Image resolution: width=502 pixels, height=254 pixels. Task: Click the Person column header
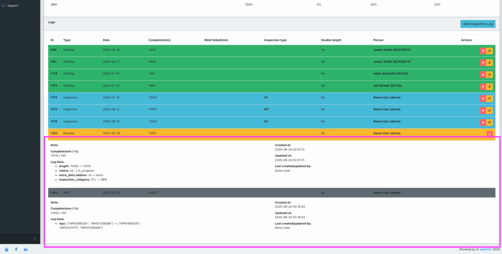pyautogui.click(x=378, y=40)
